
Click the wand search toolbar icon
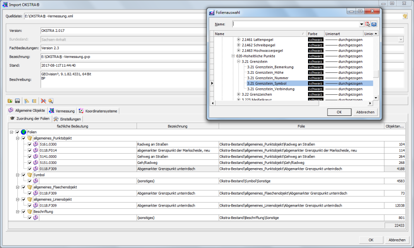tap(51, 101)
